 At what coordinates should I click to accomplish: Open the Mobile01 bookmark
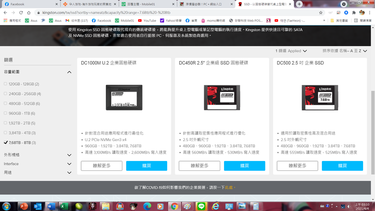124,20
